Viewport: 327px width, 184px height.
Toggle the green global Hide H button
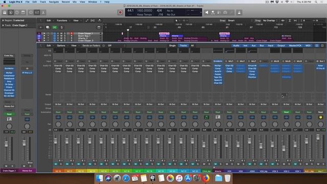[x=55, y=27]
